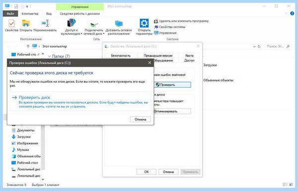The height and width of the screenshot is (191, 298).
Task: Open address bar history dropdown
Action: click(254, 47)
